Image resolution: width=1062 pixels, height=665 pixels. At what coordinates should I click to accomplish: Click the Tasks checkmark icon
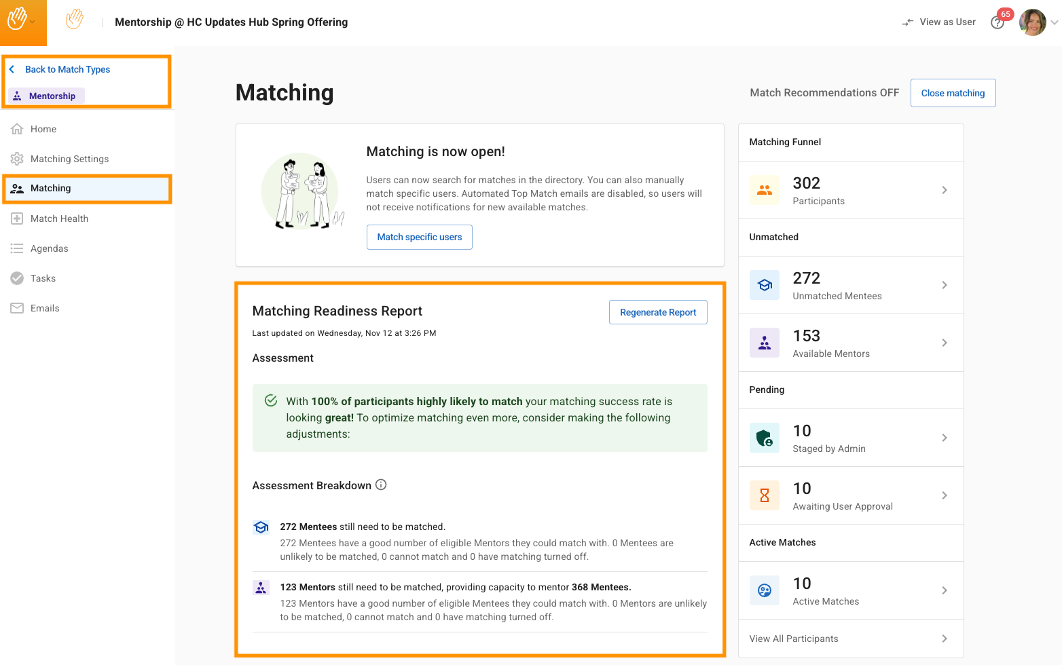pyautogui.click(x=17, y=278)
